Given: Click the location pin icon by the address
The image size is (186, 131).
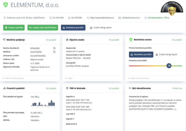Looking at the screenshot, I should 5,18.
